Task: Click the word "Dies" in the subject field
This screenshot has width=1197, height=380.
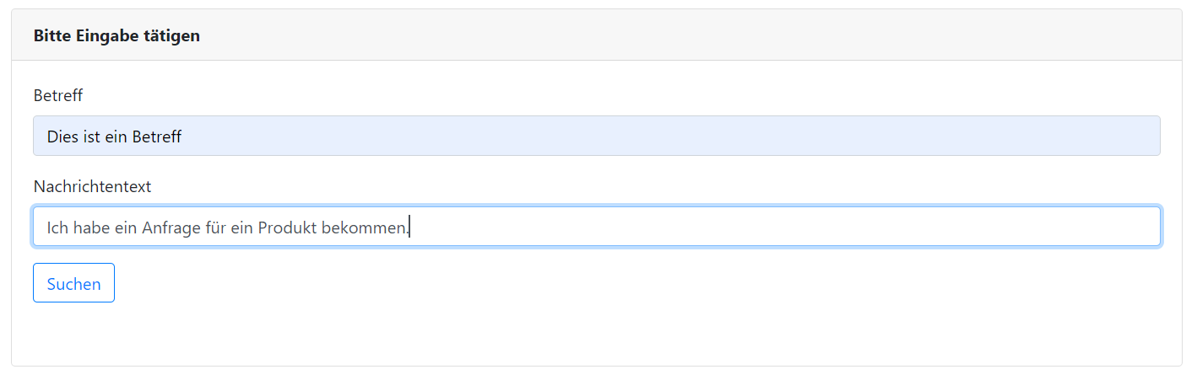Action: coord(62,136)
